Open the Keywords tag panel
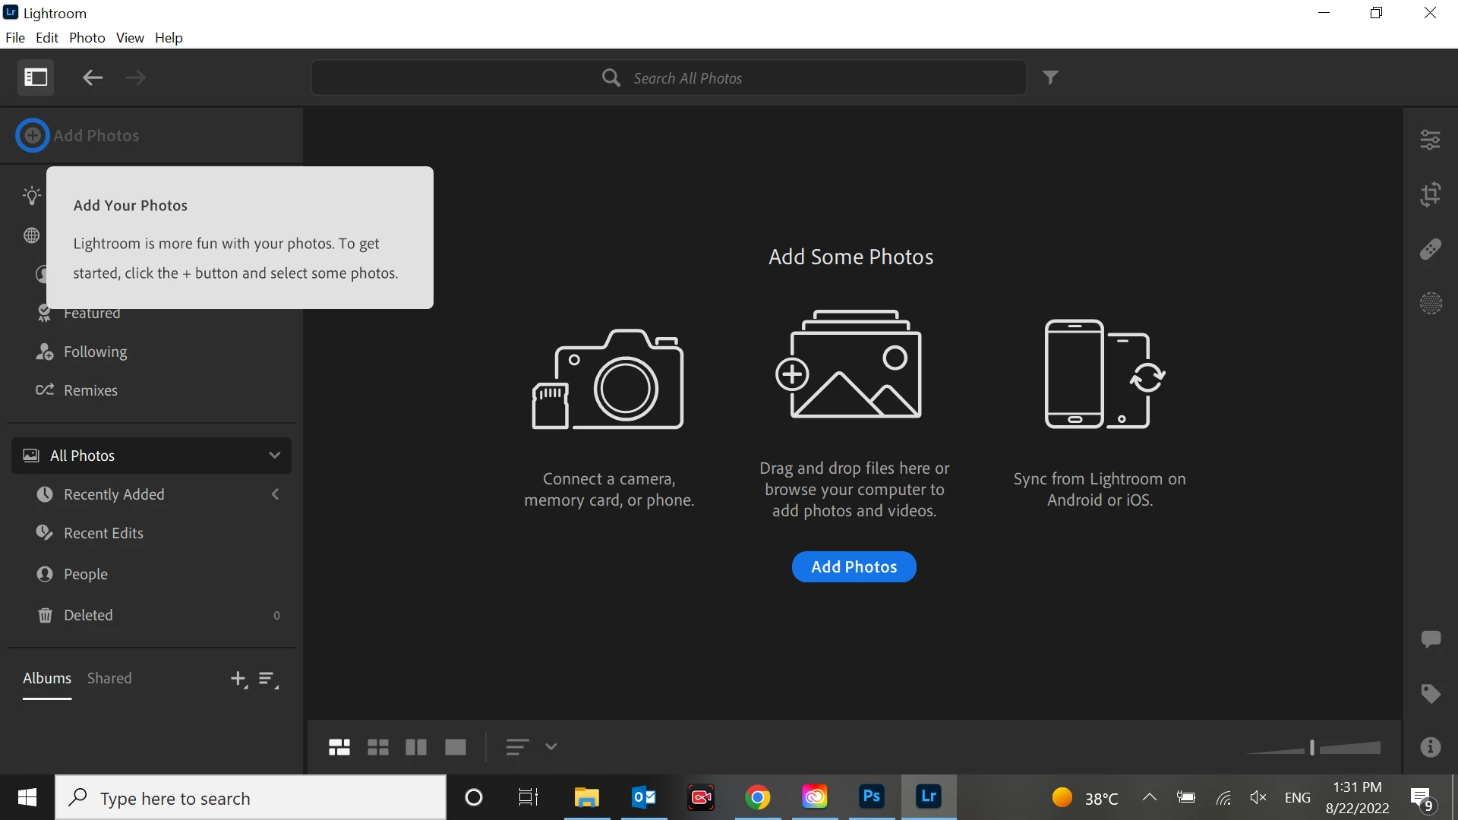 click(1430, 693)
